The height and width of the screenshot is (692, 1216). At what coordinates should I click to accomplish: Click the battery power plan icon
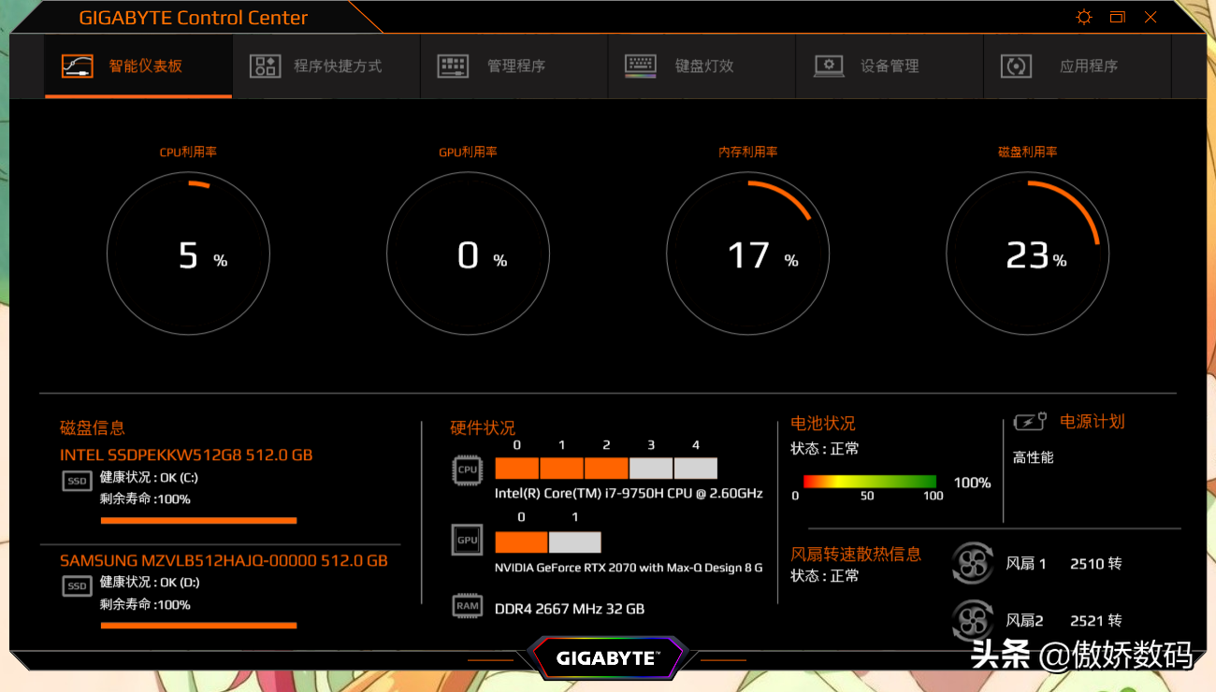(1030, 423)
